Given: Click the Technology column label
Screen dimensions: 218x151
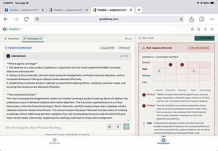Looking at the screenshot, I should pos(205,90).
